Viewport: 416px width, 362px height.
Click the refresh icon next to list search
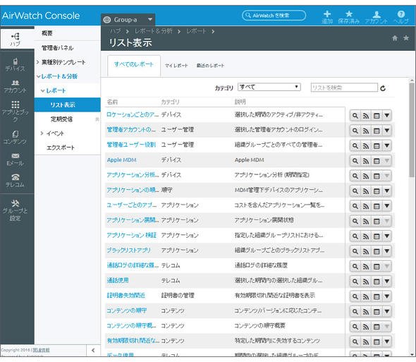tap(383, 88)
